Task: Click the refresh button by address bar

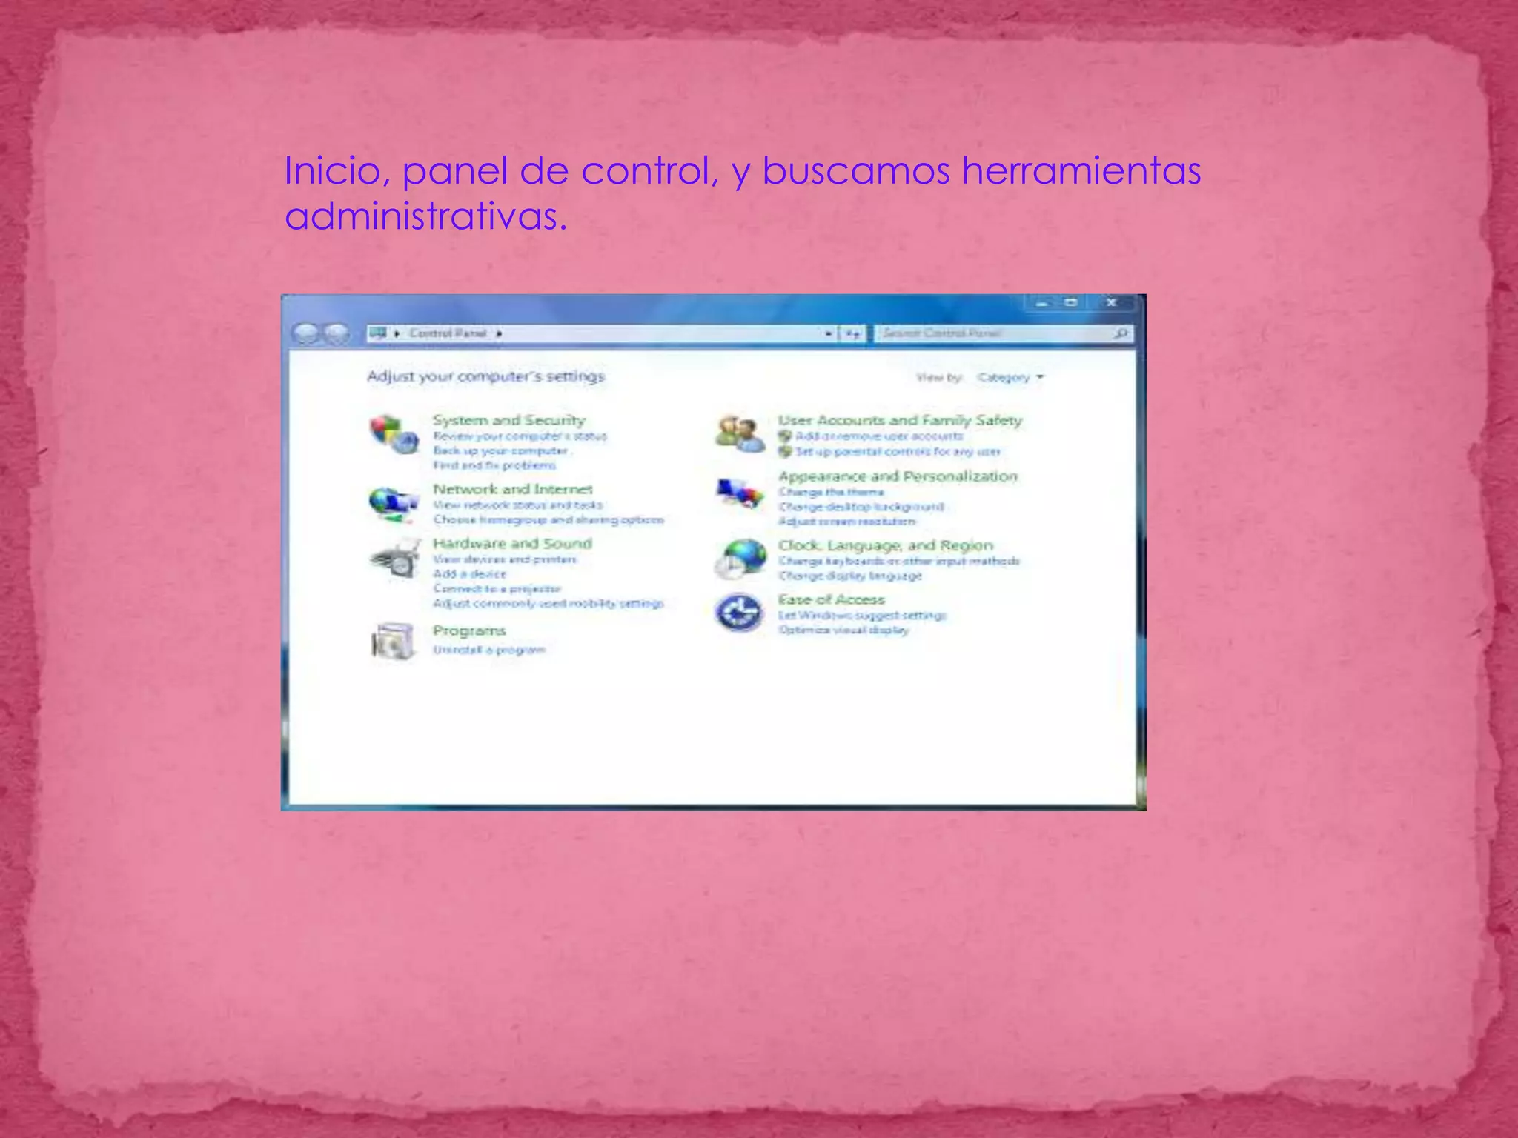Action: [852, 334]
